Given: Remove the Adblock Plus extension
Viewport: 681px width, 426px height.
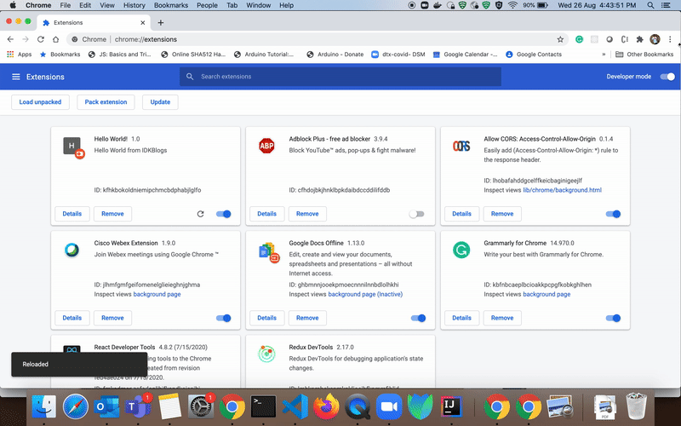Looking at the screenshot, I should (x=307, y=214).
